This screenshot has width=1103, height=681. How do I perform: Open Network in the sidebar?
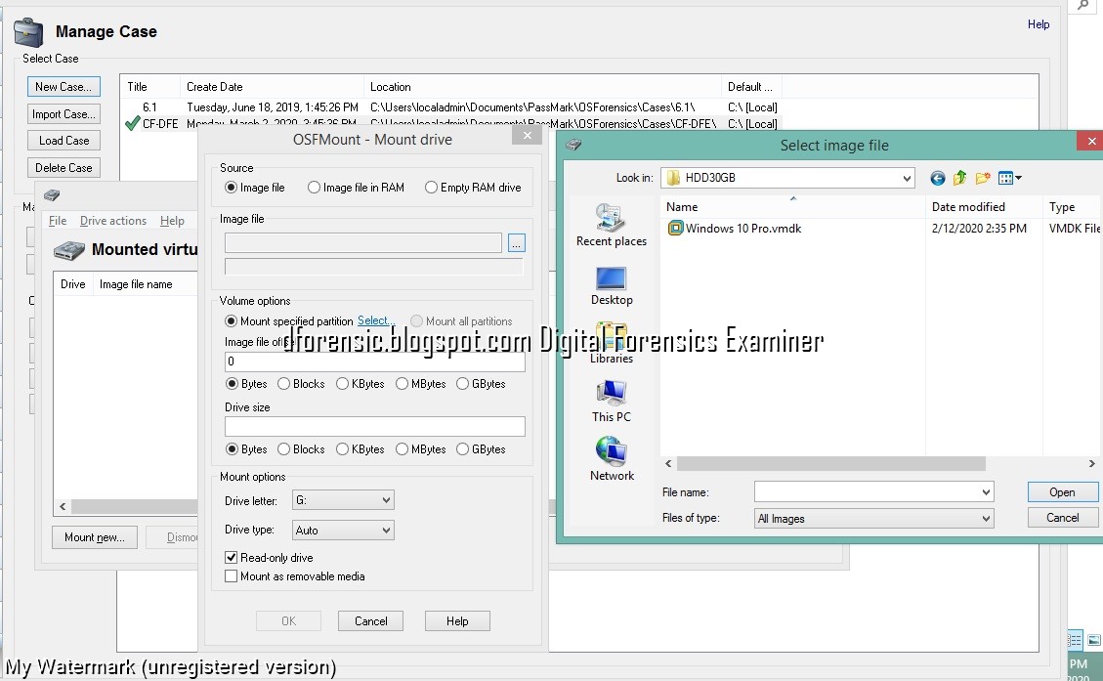pyautogui.click(x=612, y=459)
